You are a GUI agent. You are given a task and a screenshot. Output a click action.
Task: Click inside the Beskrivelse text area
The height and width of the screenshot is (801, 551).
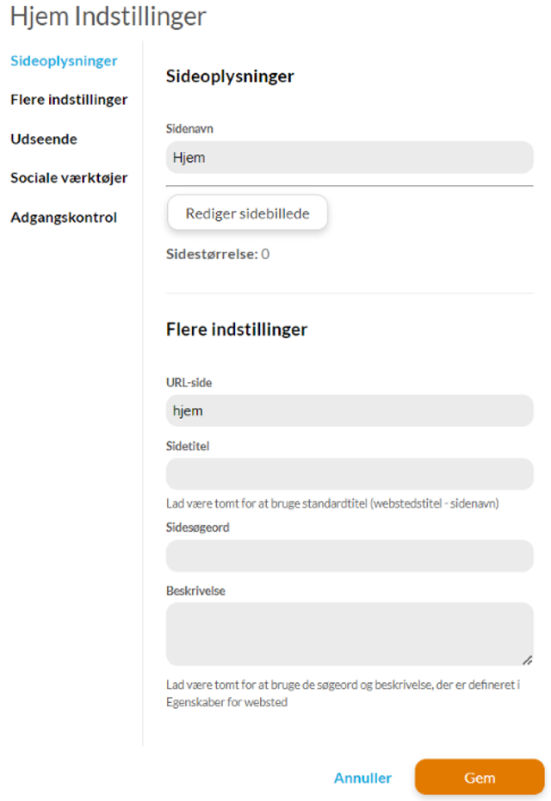tap(350, 634)
